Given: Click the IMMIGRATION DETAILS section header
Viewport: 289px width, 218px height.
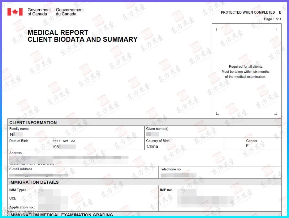Looking at the screenshot, I should [x=144, y=182].
